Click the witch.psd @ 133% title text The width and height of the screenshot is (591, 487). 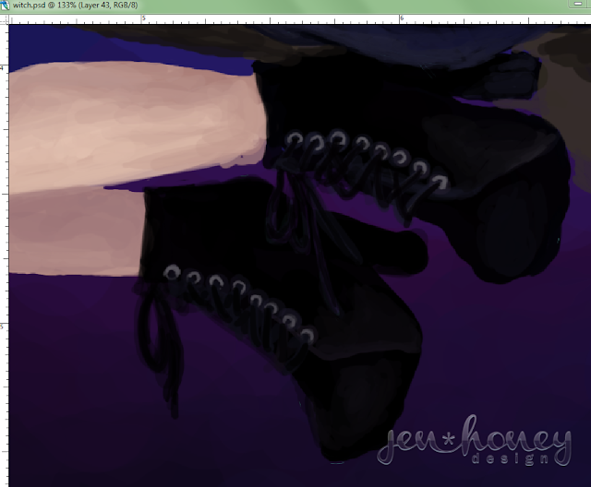(75, 6)
